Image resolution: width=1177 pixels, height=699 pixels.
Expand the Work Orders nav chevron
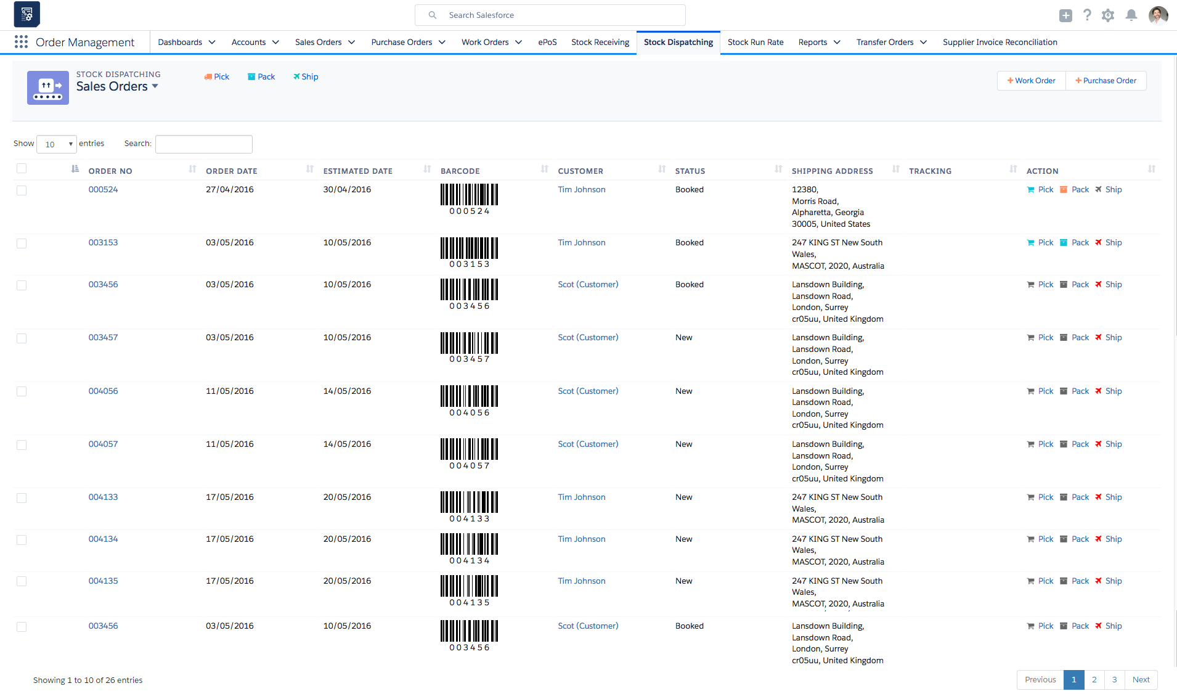(x=519, y=43)
